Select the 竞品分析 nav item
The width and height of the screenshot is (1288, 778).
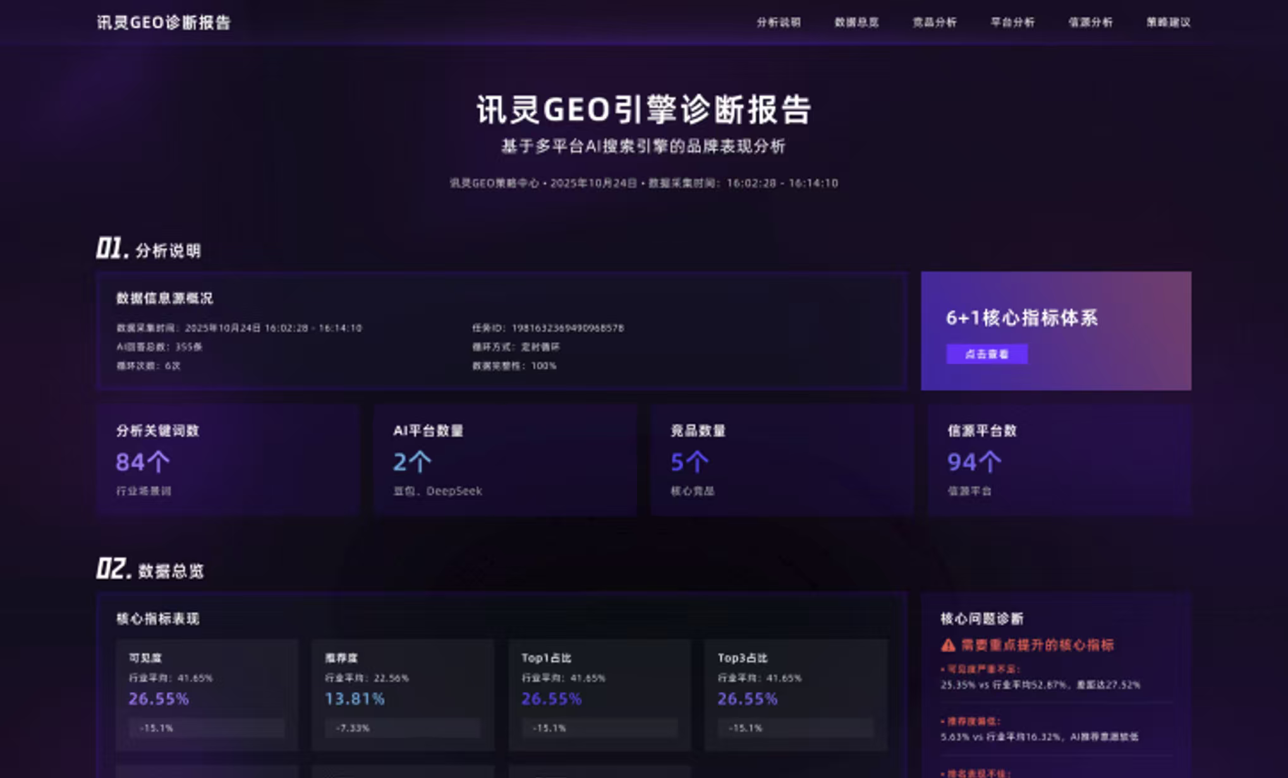point(934,22)
